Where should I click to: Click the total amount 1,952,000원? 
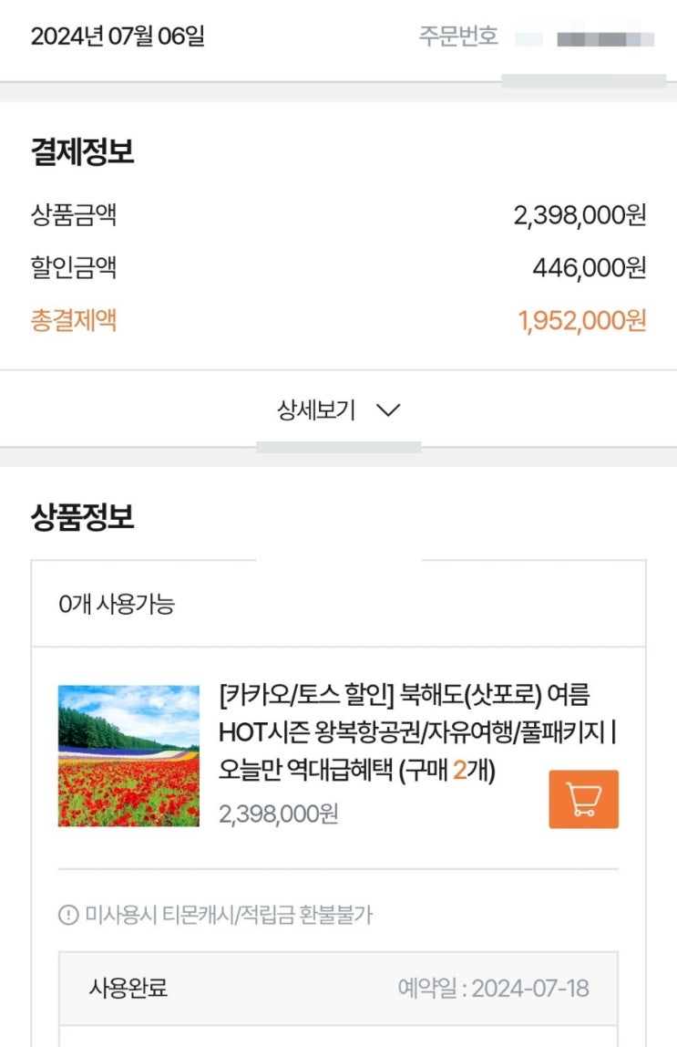[582, 321]
